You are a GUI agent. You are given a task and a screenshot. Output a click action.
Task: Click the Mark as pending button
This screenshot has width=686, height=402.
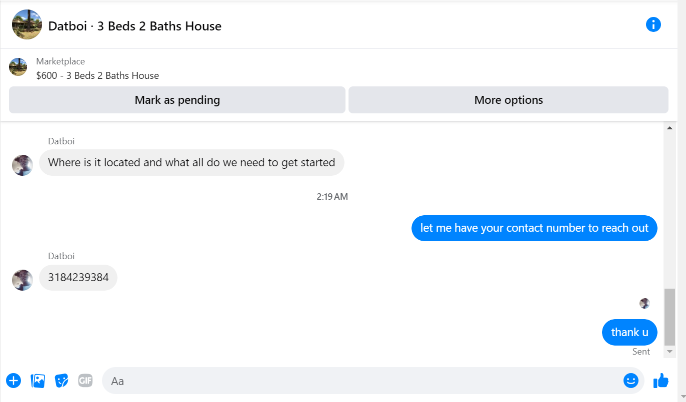coord(177,100)
